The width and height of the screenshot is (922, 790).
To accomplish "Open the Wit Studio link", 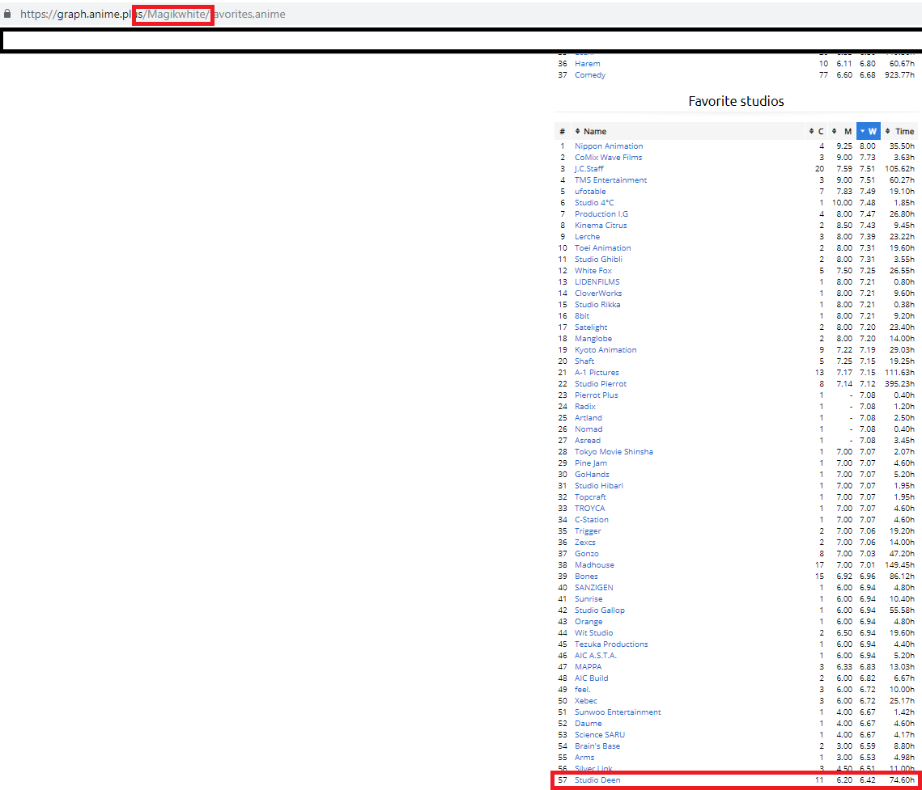I will 593,633.
